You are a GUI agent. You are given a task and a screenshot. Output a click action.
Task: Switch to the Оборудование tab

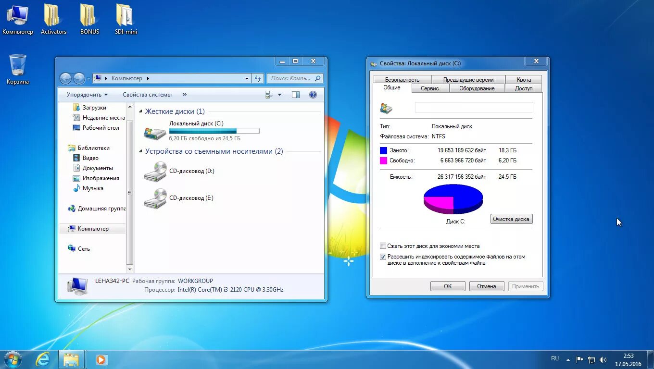[x=477, y=88]
